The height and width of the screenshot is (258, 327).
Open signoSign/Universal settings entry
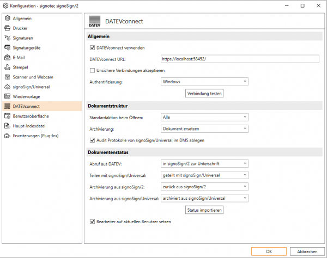[42, 87]
